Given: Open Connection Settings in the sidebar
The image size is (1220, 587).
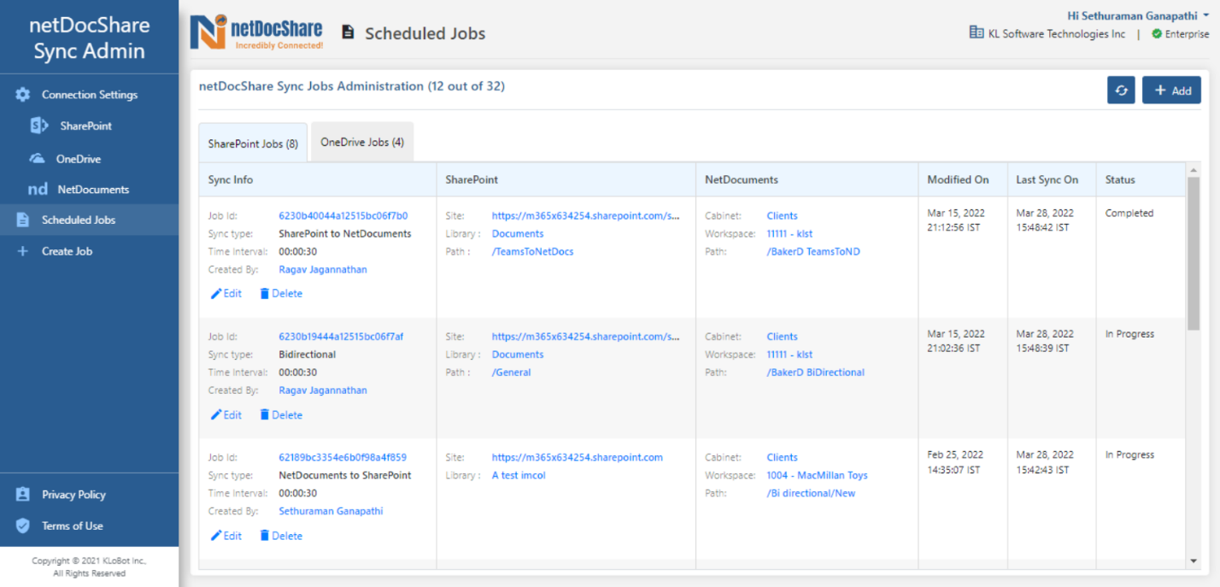Looking at the screenshot, I should tap(90, 95).
